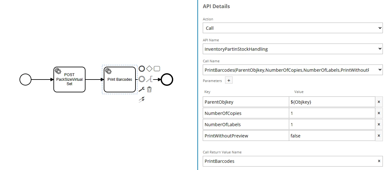Remove the ParentObjkey parameter row
Viewport: 386px width, 170px height.
coord(379,102)
